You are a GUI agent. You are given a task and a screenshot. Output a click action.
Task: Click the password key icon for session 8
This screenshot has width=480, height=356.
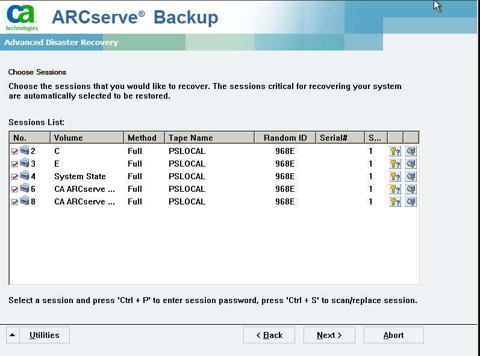point(395,201)
